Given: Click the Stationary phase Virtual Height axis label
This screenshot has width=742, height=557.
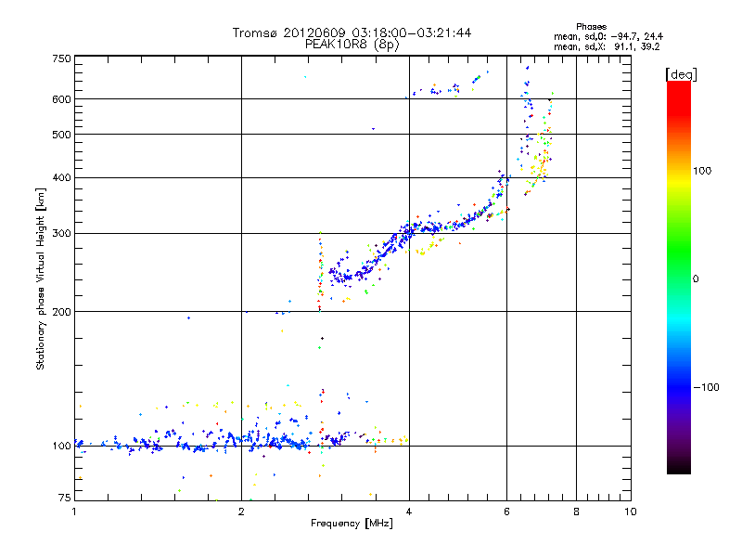Looking at the screenshot, I should (40, 278).
